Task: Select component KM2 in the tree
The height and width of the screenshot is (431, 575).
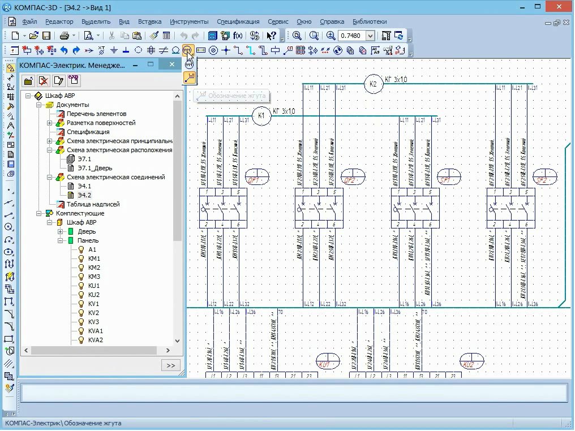Action: 94,268
